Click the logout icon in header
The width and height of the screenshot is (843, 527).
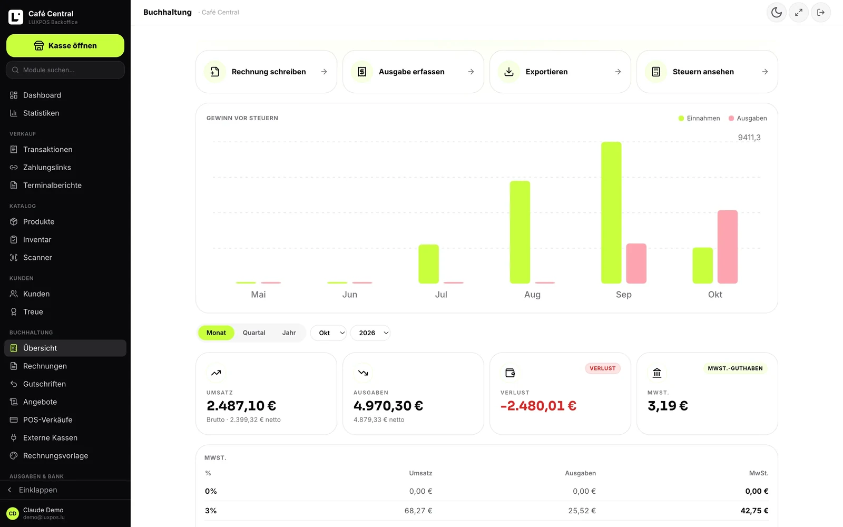[821, 12]
